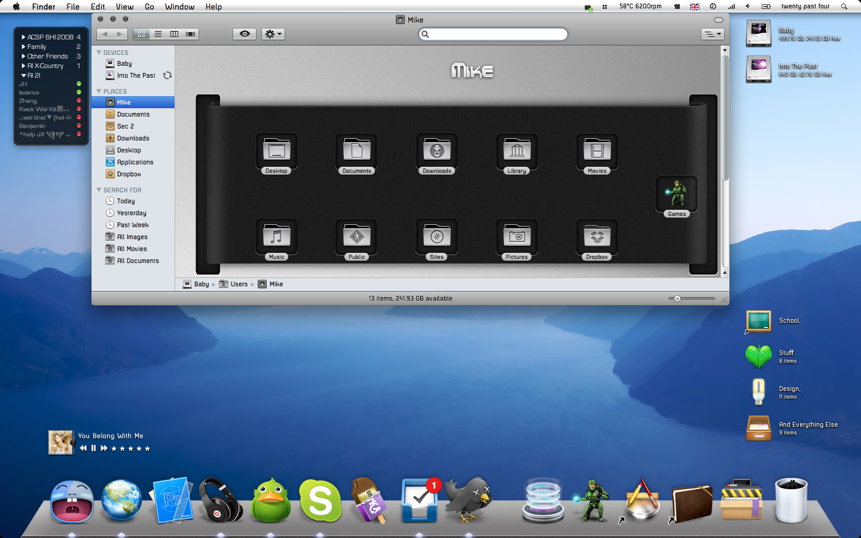Image resolution: width=861 pixels, height=538 pixels.
Task: Open the Window menu
Action: pyautogui.click(x=179, y=7)
